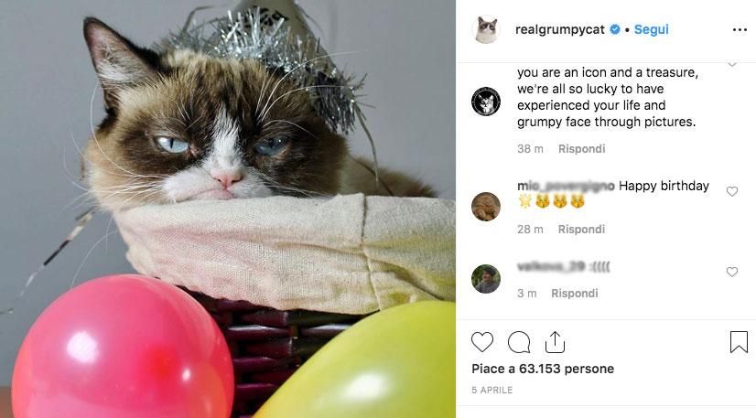Click the blue verified badge

615,29
